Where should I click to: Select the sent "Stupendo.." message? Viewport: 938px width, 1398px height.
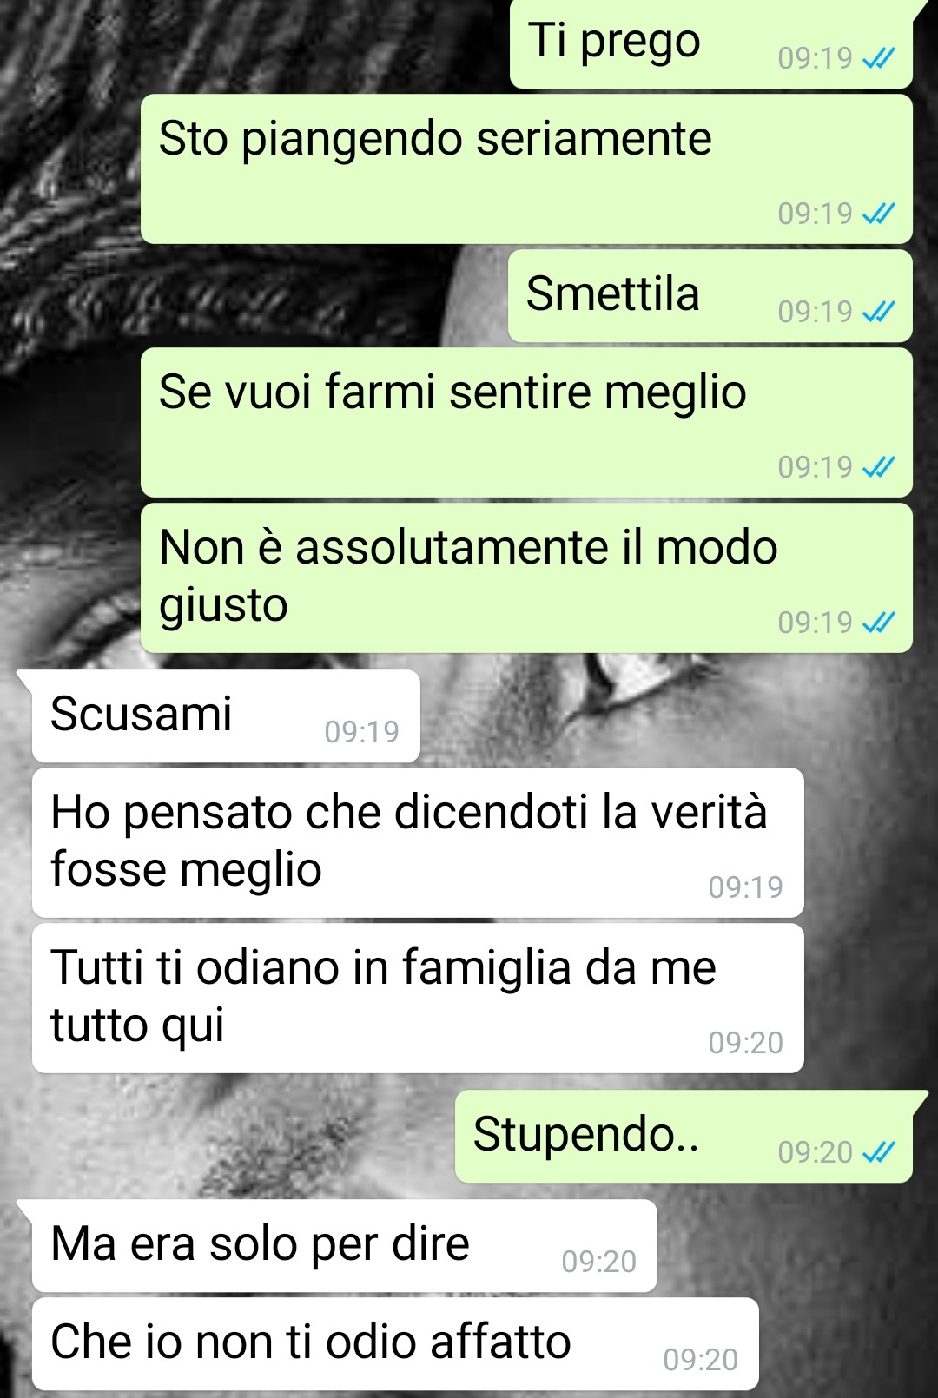[684, 1137]
